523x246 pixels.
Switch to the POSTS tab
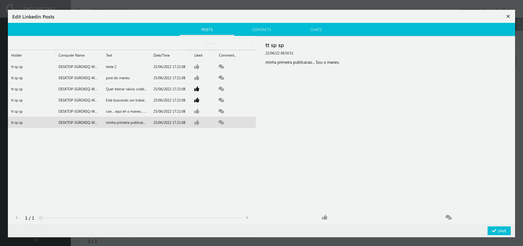(207, 30)
